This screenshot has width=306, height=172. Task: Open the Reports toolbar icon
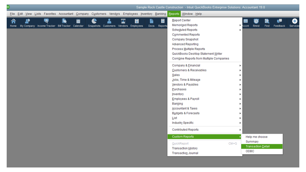point(162,23)
